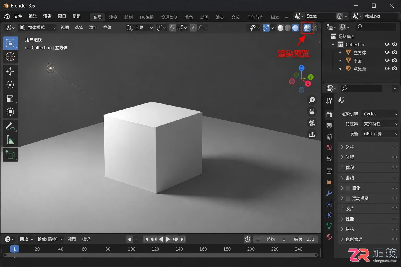Click the pan view hand icon

coord(312,112)
